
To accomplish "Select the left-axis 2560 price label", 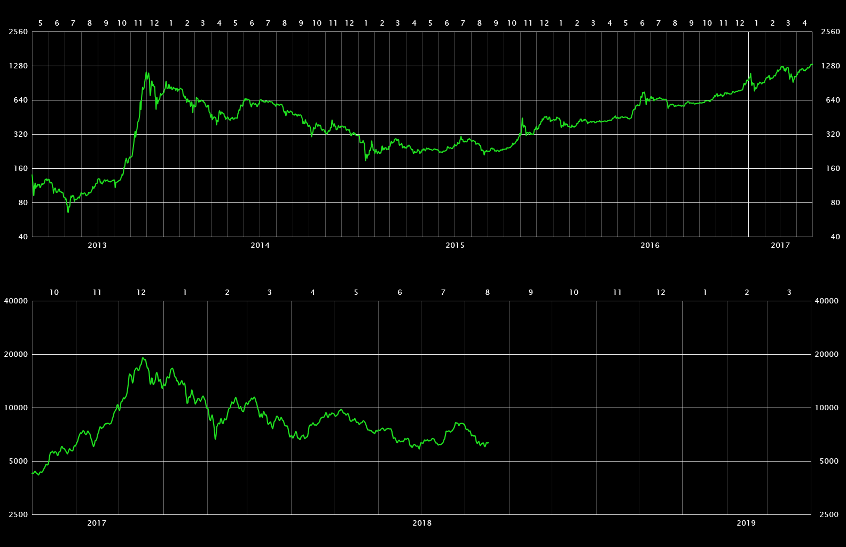I will pos(18,32).
